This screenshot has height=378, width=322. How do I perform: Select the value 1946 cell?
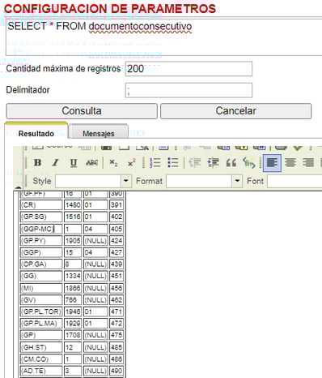point(73,311)
